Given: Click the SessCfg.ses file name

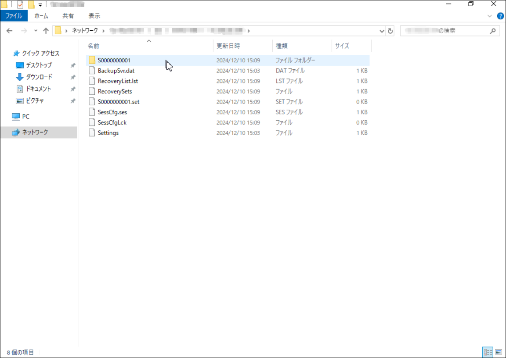Looking at the screenshot, I should [112, 112].
